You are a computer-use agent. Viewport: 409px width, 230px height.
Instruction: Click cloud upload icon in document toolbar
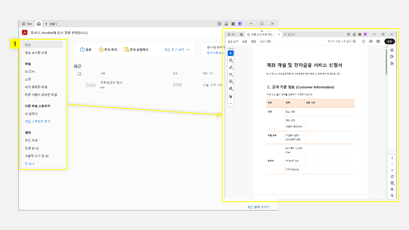click(371, 41)
